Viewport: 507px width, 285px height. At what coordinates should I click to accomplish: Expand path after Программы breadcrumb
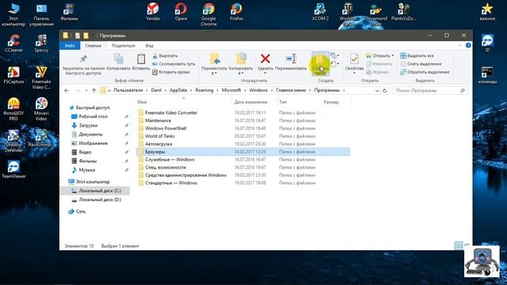344,90
